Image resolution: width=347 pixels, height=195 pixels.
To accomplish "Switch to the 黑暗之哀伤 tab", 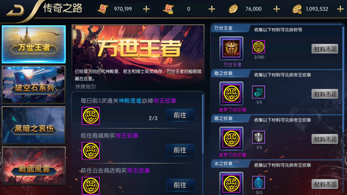I will [34, 125].
